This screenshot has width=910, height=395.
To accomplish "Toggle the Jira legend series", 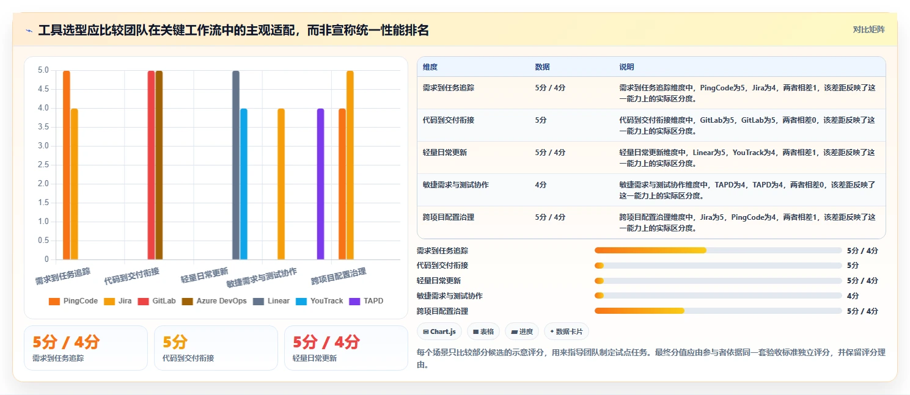I will coord(118,301).
